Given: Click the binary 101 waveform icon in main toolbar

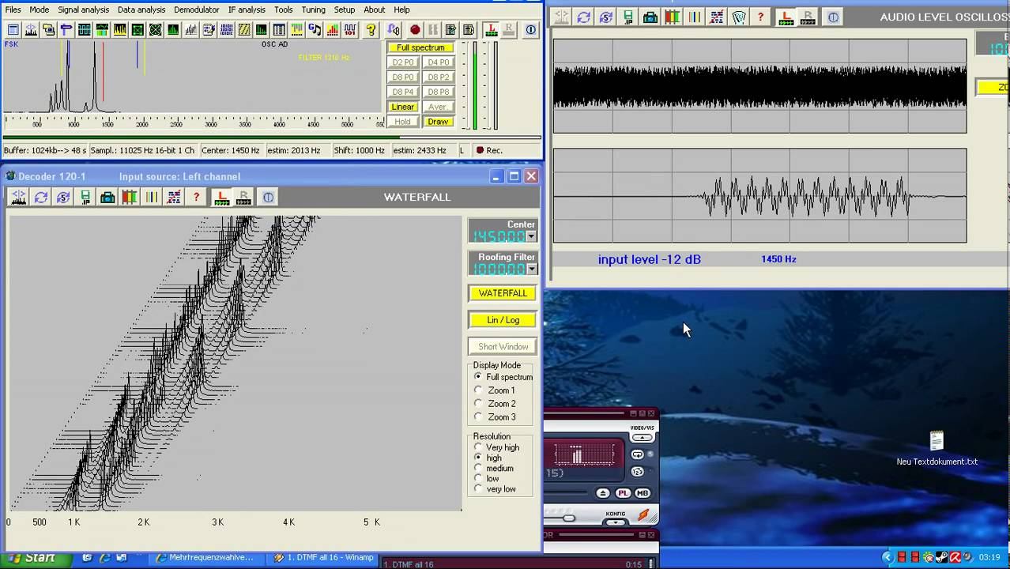Looking at the screenshot, I should (x=350, y=30).
